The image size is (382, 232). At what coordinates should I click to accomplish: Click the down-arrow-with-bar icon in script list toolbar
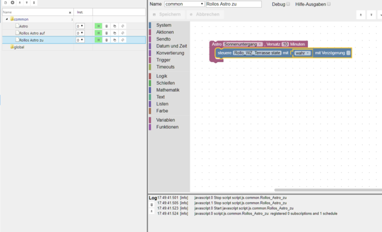(26, 2)
